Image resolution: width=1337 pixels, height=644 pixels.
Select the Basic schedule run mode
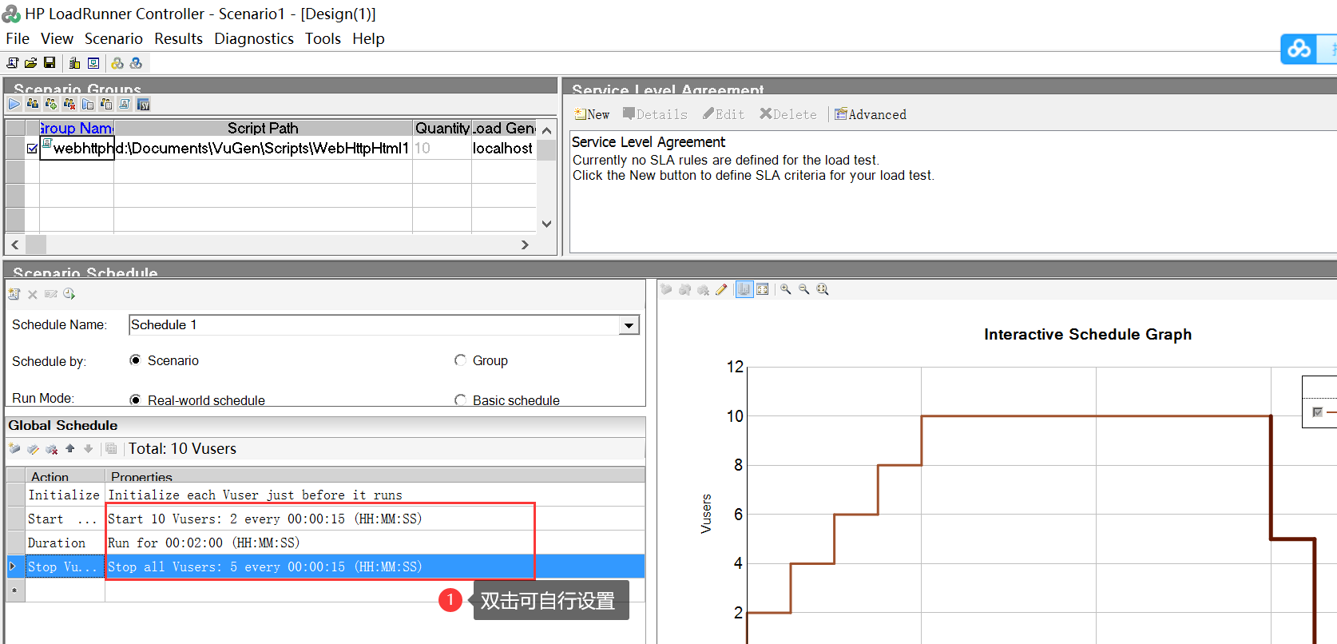coord(460,400)
